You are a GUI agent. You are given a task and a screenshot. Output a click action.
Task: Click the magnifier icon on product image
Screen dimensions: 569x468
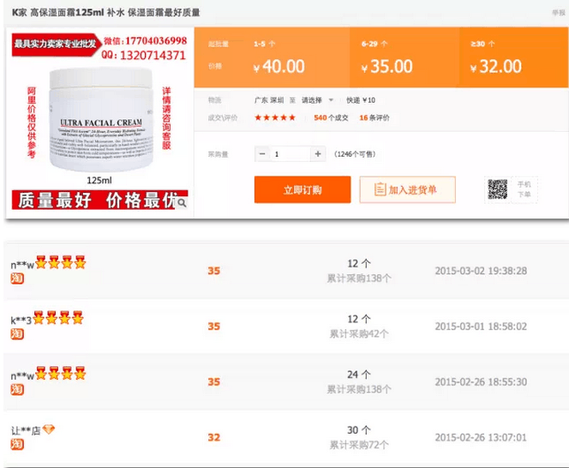(x=183, y=202)
